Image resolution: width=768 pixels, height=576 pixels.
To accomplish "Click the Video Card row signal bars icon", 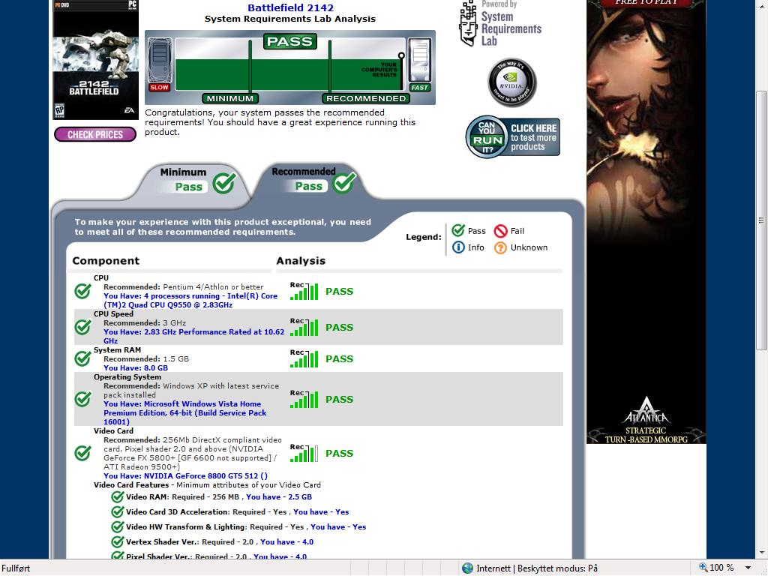I will tap(304, 453).
